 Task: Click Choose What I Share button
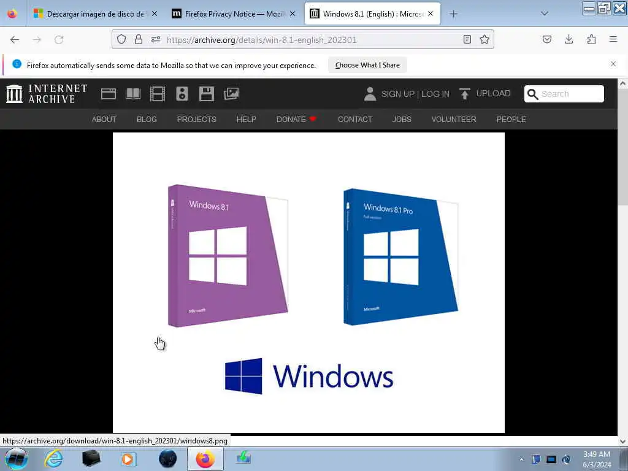[367, 65]
